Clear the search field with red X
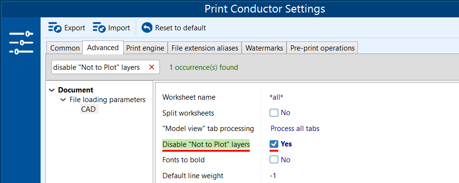Viewport: 459px width, 183px height. (x=152, y=67)
